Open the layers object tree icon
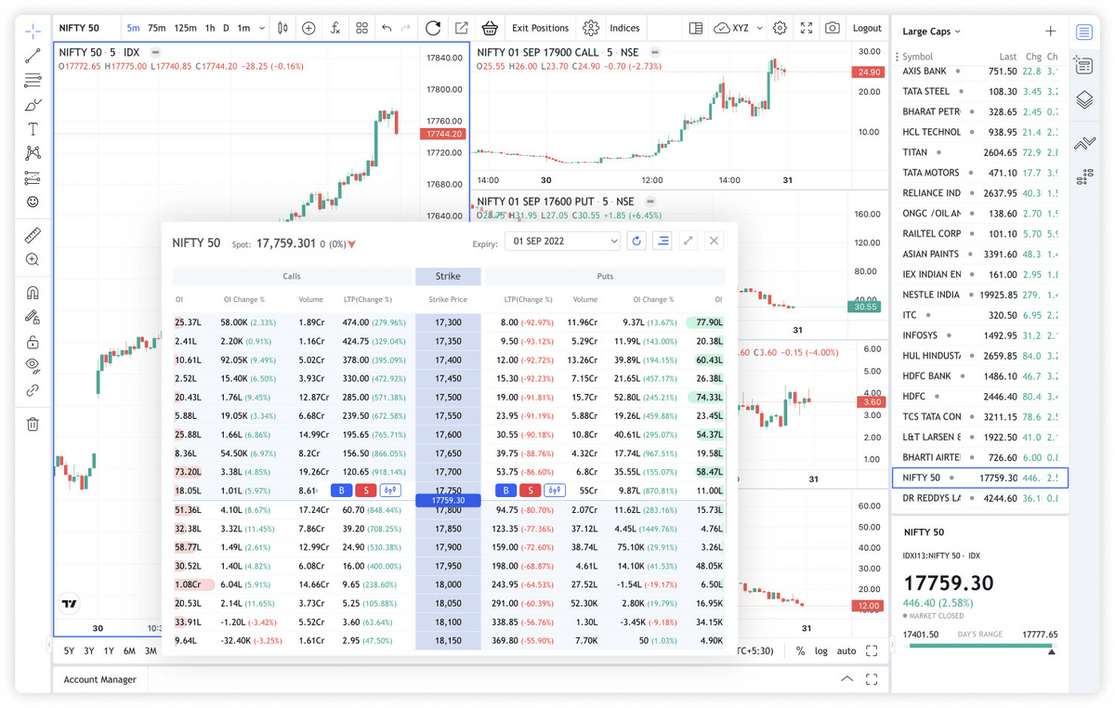The width and height of the screenshot is (1115, 708). [1084, 99]
